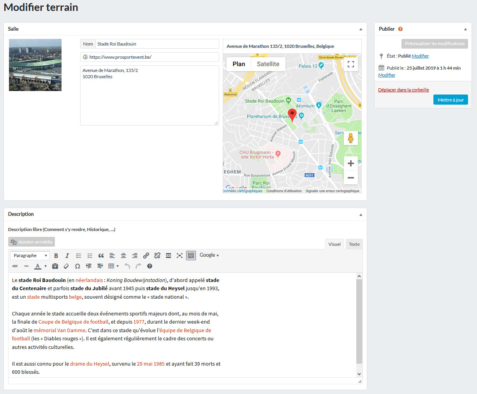Screen dimensions: 477x394
Task: Insert a numbered list
Action: 90,256
